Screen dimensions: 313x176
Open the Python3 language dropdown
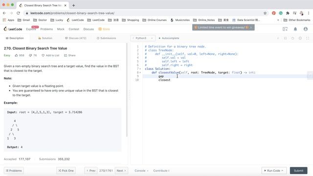(142, 38)
